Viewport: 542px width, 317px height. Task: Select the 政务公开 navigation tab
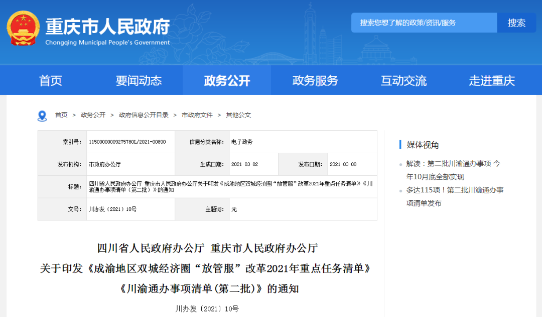(x=227, y=81)
